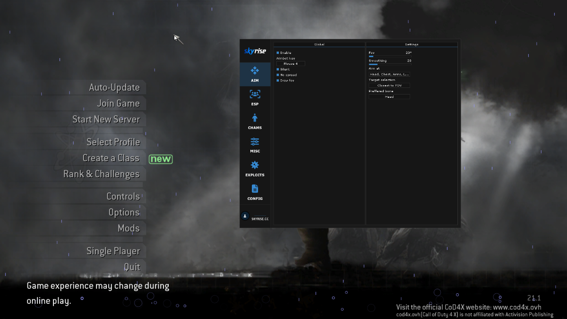567x319 pixels.
Task: Open the CHAMS section
Action: (255, 121)
